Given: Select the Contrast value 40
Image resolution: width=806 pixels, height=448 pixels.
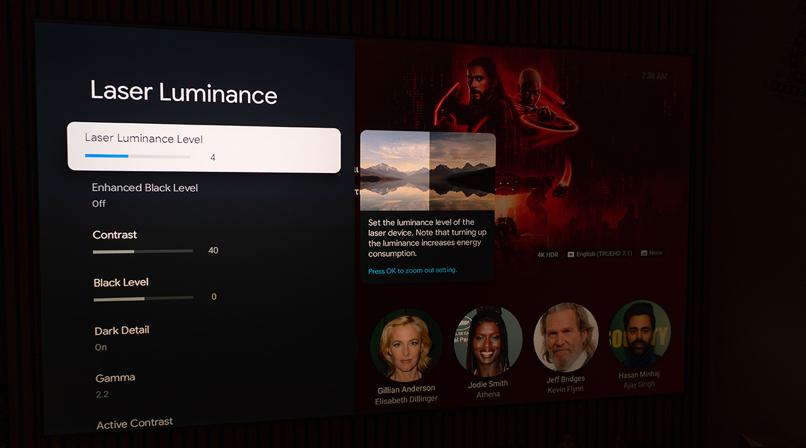Looking at the screenshot, I should pos(213,250).
